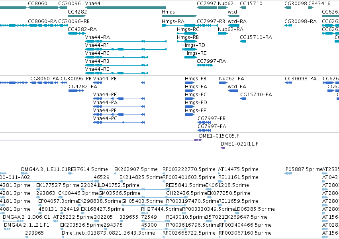Viewport: 339px width, 239px height.
Task: Click the wcd gene label
Action: click(232, 12)
